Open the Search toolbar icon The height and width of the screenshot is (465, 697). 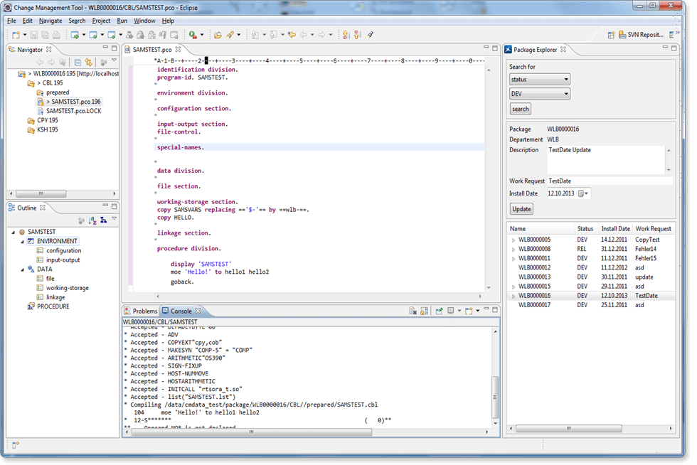pos(230,34)
